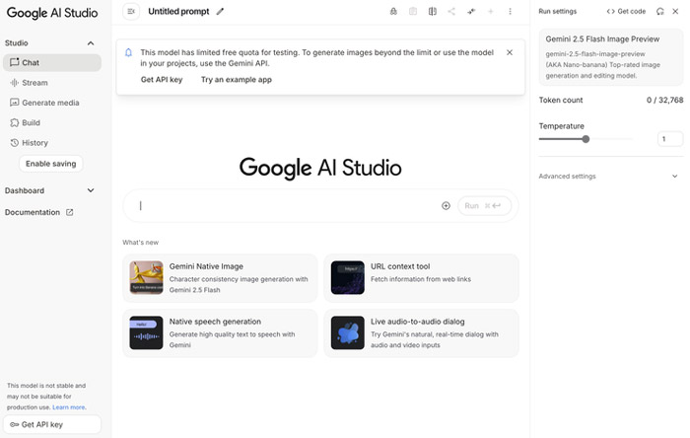This screenshot has height=438, width=690.
Task: Open the more options three-dot menu
Action: (510, 12)
